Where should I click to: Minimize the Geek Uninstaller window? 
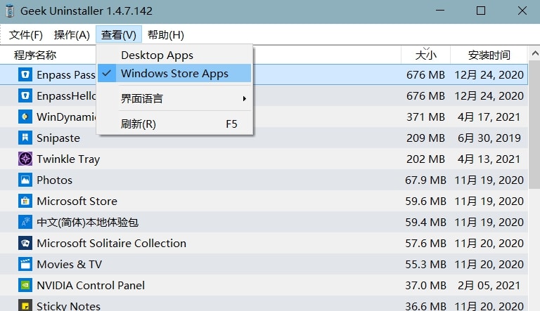439,11
